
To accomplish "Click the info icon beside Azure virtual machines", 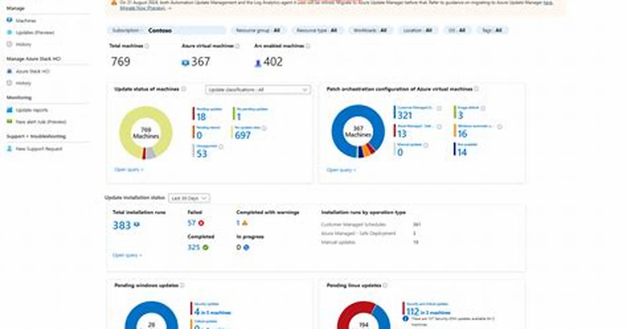I will pos(237,46).
